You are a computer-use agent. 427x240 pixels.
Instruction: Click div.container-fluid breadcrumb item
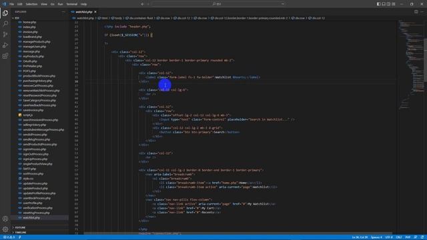(x=139, y=18)
